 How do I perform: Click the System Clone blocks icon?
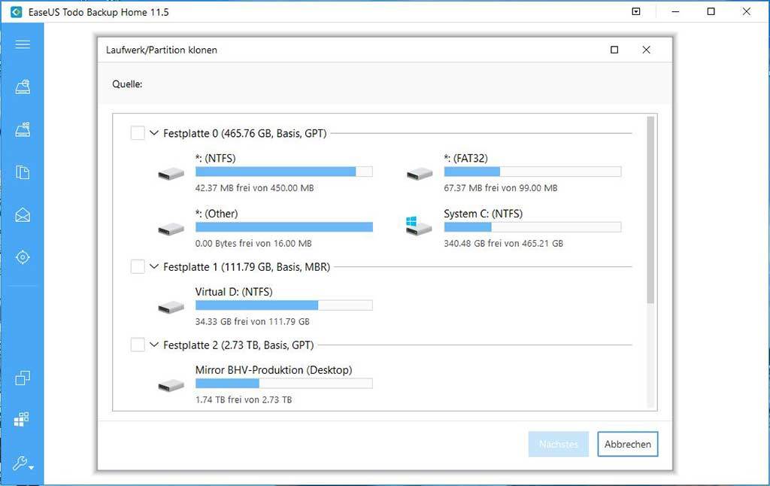[22, 419]
